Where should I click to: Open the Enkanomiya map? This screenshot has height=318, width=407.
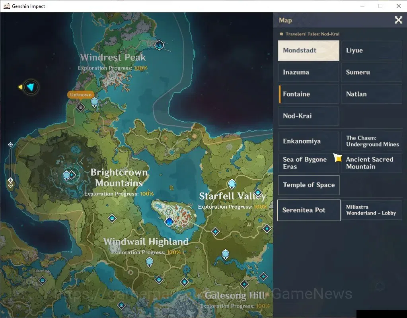click(309, 141)
